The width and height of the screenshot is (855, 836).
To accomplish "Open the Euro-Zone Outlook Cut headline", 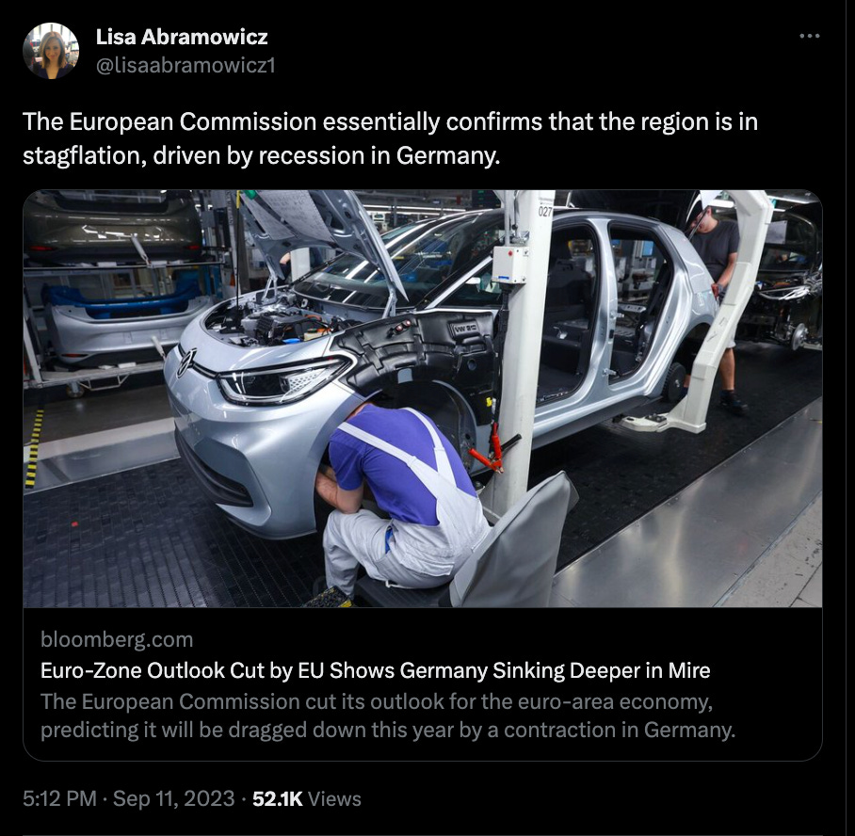I will coord(375,670).
